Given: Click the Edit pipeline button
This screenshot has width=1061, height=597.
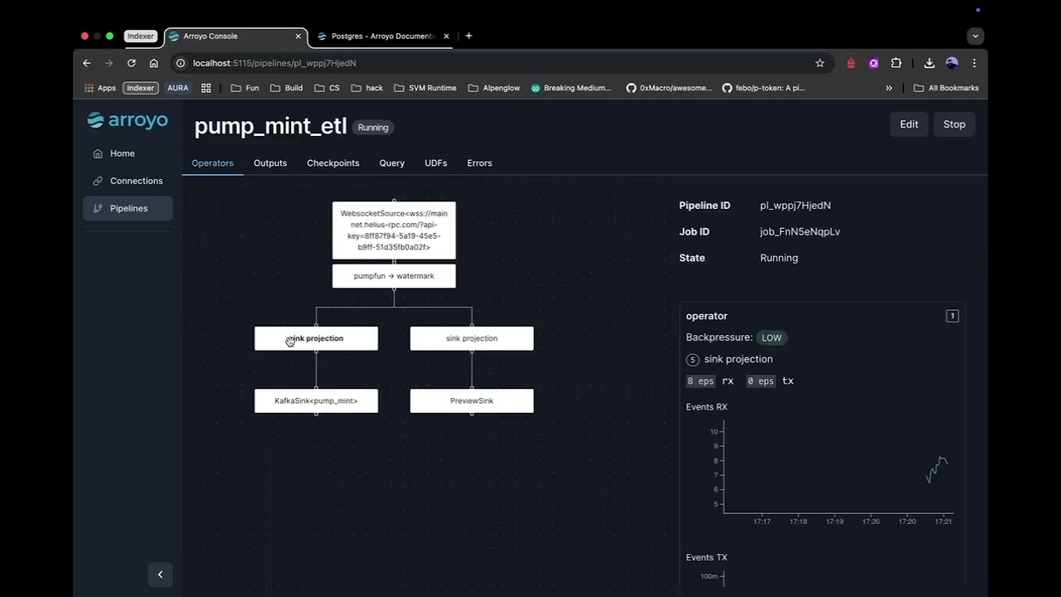Looking at the screenshot, I should coord(909,124).
